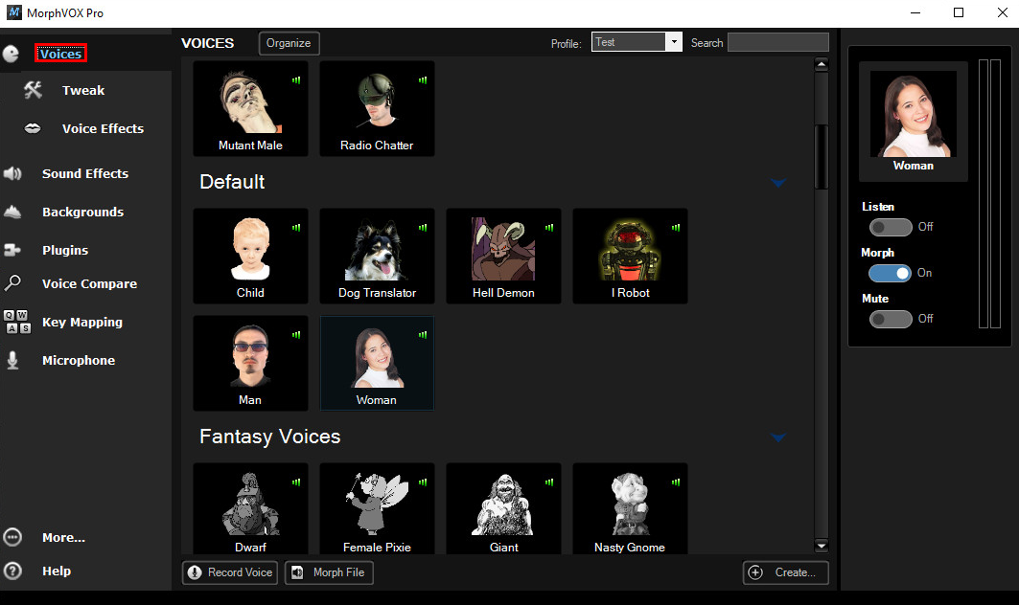Choose the Child voice

[250, 256]
